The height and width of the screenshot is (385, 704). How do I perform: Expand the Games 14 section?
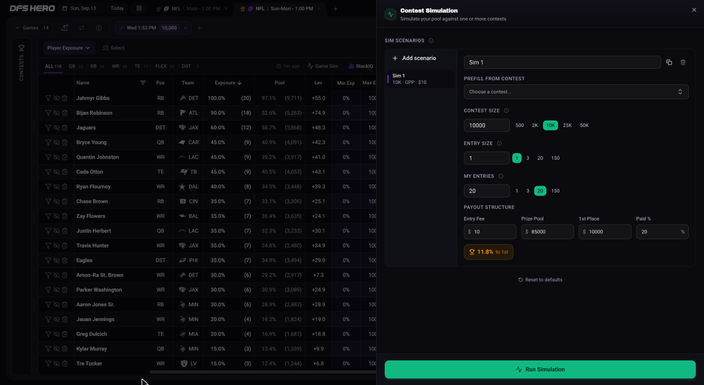32,28
